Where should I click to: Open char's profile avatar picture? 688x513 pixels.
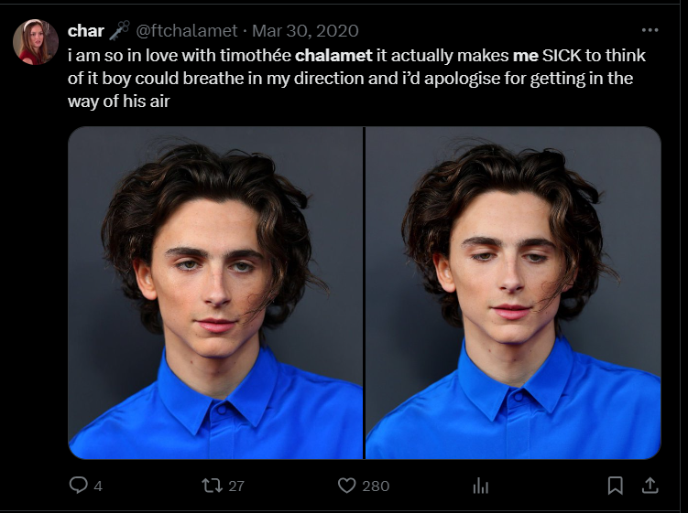[x=36, y=42]
